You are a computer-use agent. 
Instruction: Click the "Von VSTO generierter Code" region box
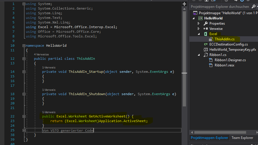tap(68, 130)
